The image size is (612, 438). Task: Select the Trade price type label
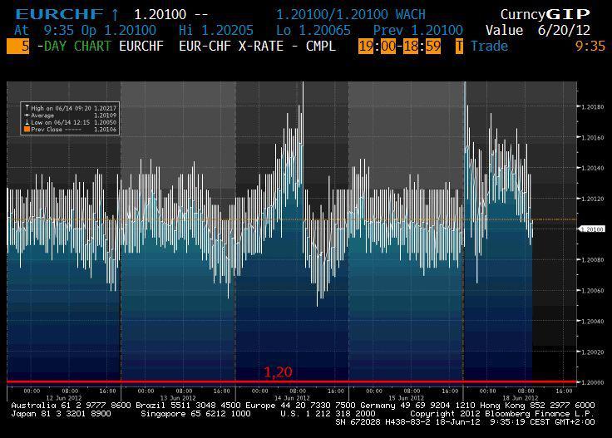tap(489, 46)
